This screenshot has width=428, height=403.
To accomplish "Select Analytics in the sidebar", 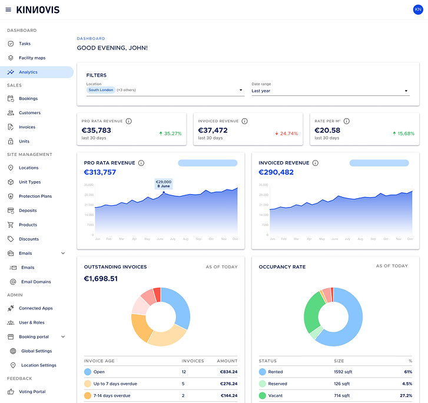I will point(37,72).
